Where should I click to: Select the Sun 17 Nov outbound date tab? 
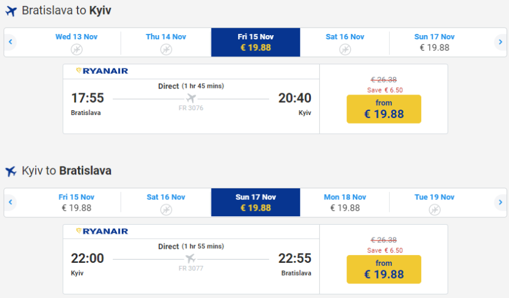(x=434, y=42)
